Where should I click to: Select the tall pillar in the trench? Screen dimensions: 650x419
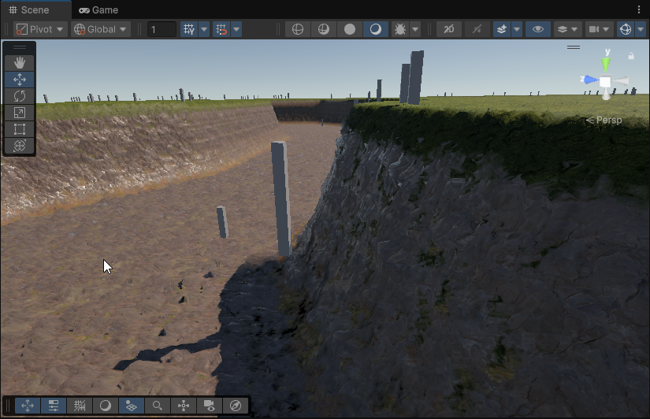281,199
